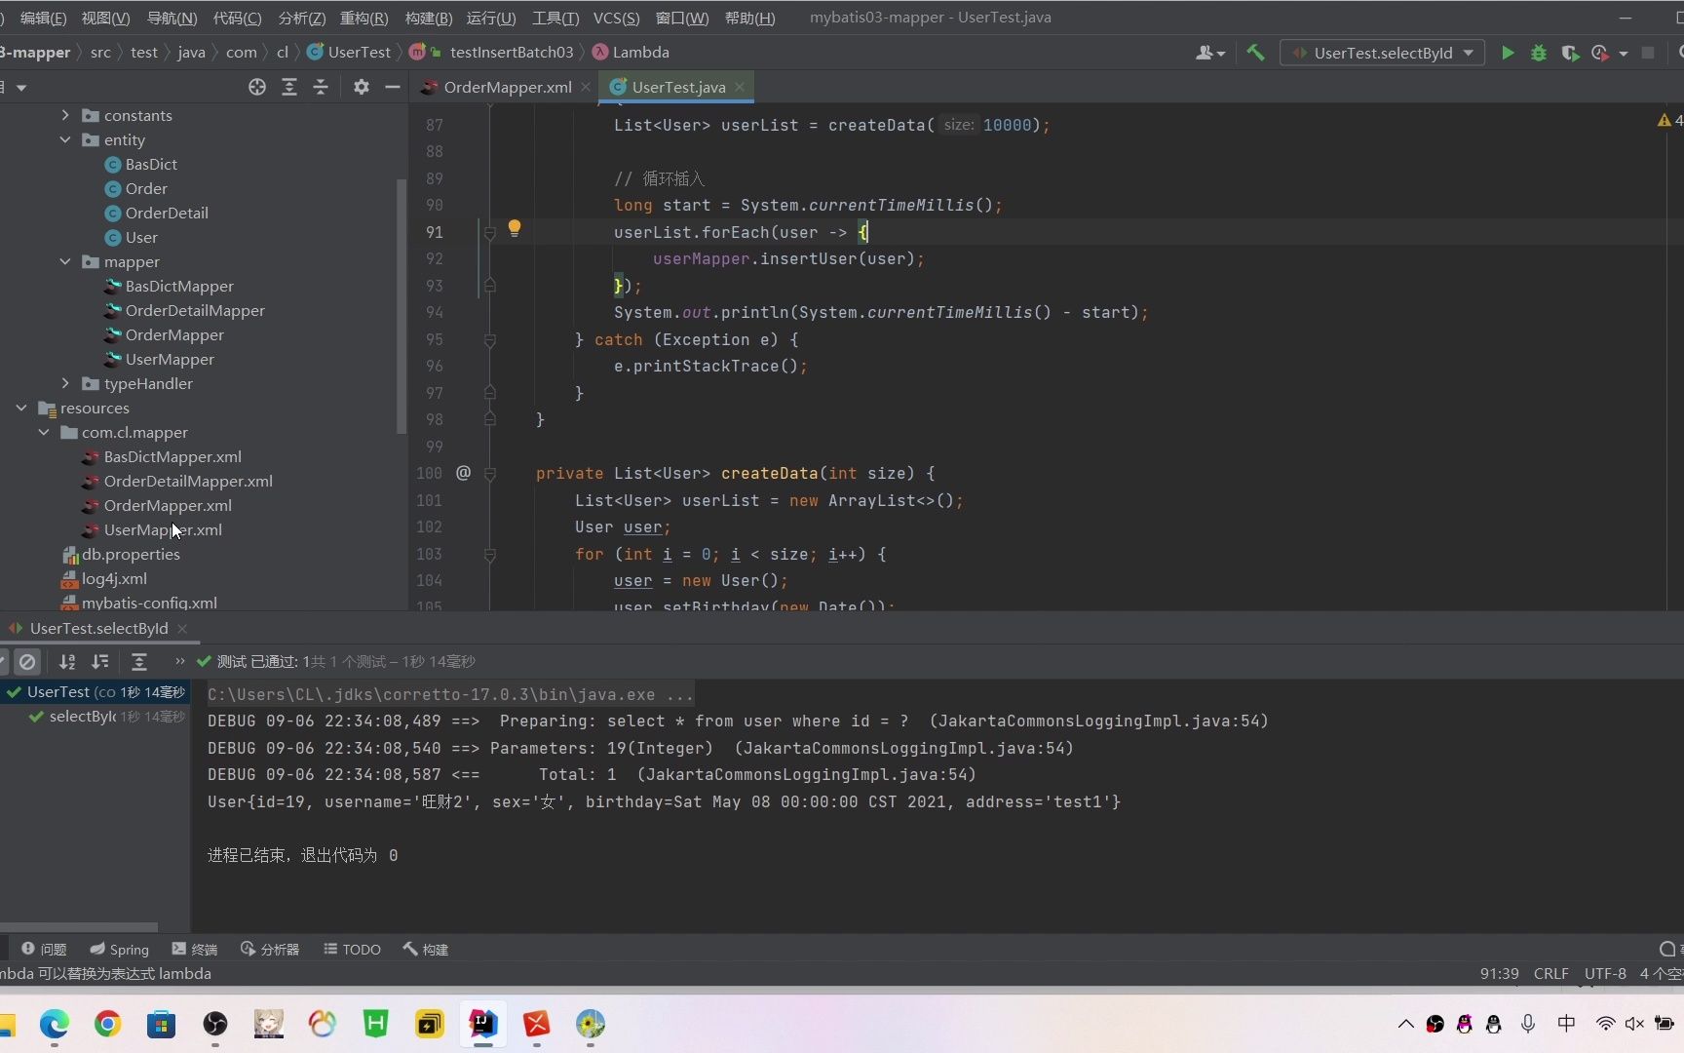Image resolution: width=1684 pixels, height=1053 pixels.
Task: Collapse the mapper folder
Action: pos(65,261)
